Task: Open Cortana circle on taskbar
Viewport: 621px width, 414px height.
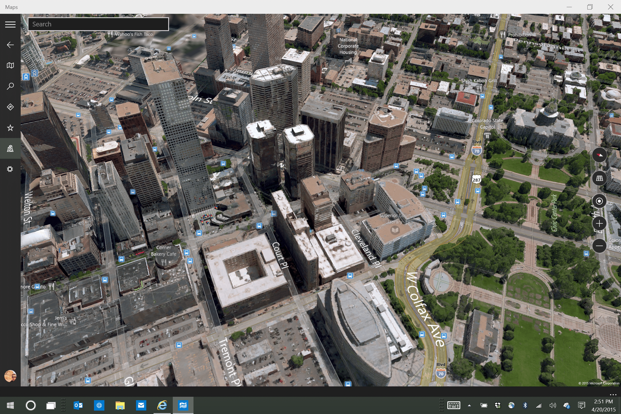Action: (31, 405)
